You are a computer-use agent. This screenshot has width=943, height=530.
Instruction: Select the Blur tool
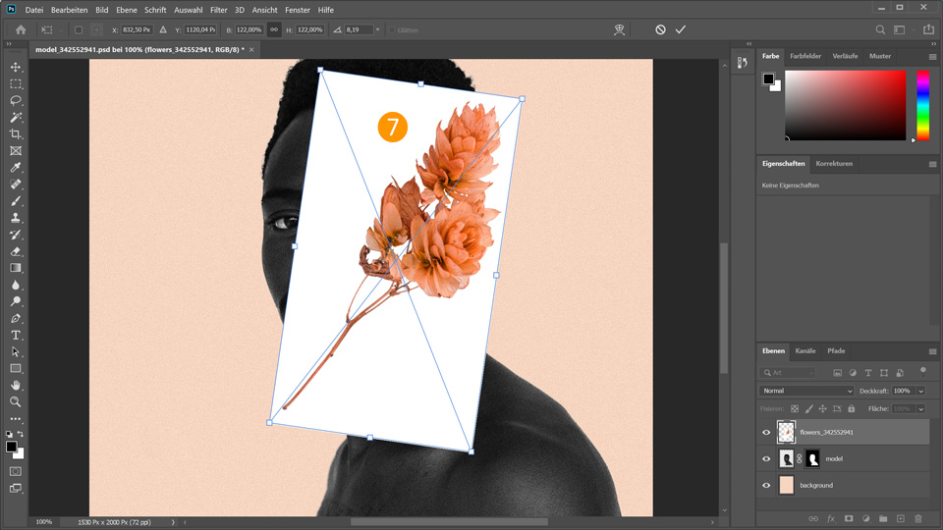coord(16,285)
